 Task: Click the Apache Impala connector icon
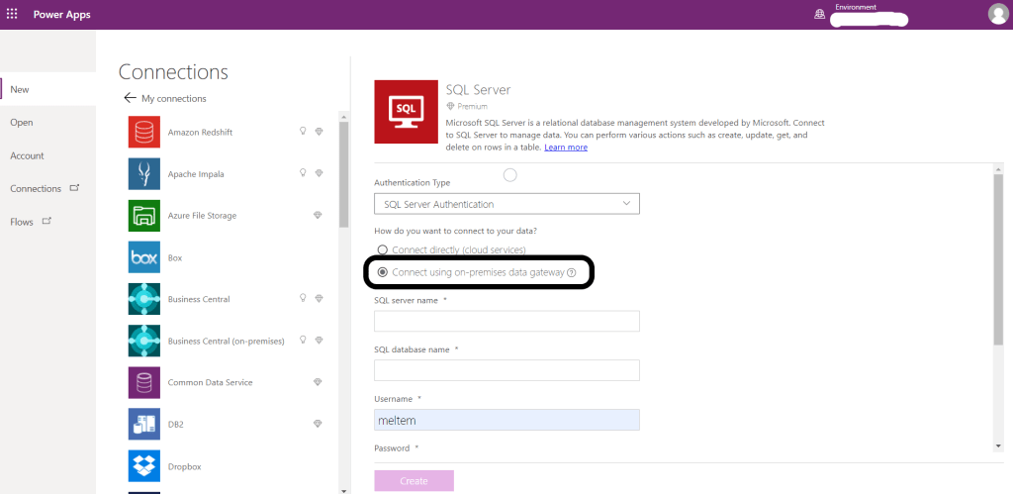(144, 173)
